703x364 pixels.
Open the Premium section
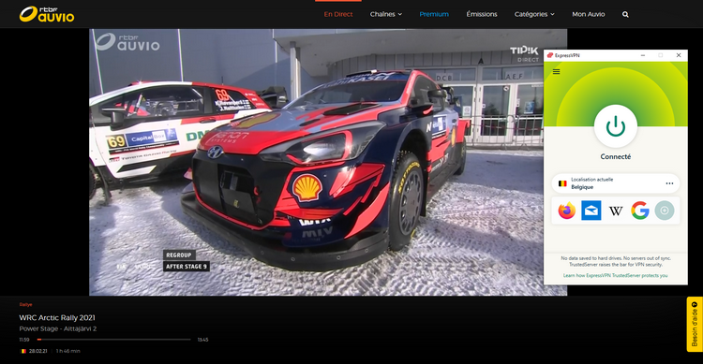pos(434,14)
